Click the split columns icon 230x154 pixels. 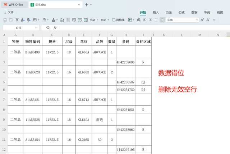[x=68, y=20]
